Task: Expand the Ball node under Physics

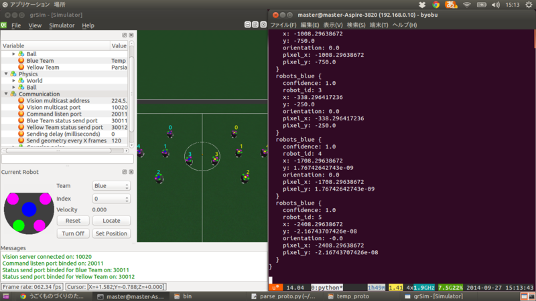Action: tap(13, 88)
